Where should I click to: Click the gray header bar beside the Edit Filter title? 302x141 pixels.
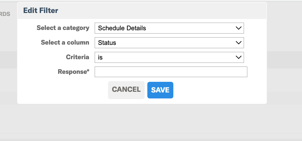click(x=162, y=11)
